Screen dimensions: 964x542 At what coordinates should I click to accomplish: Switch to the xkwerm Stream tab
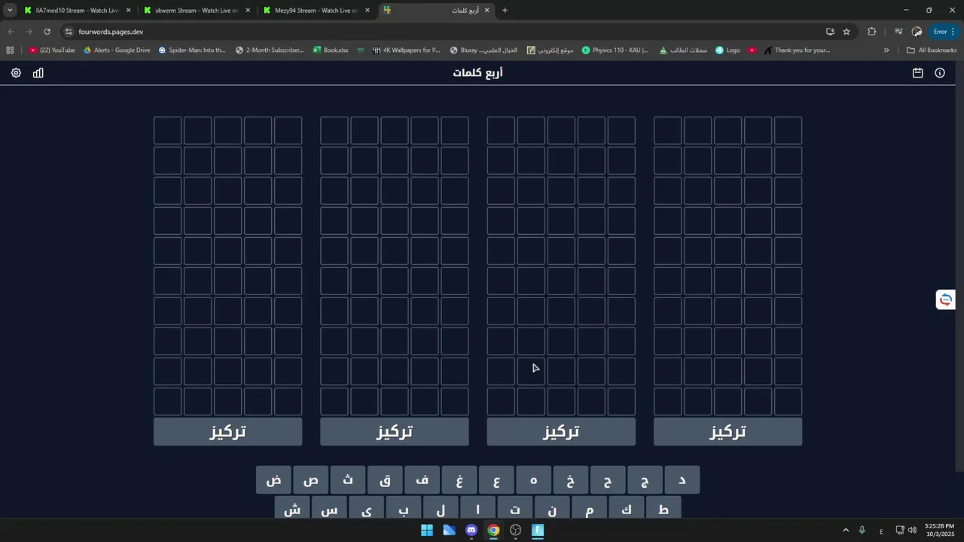(197, 11)
